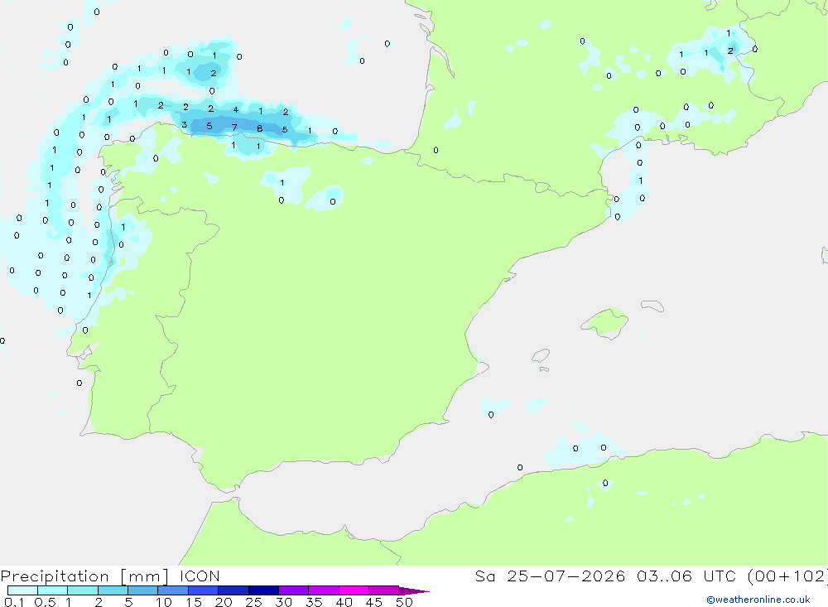Viewport: 828px width, 607px height.
Task: Click the map value "3" near Galicia coast
Action: tap(185, 125)
